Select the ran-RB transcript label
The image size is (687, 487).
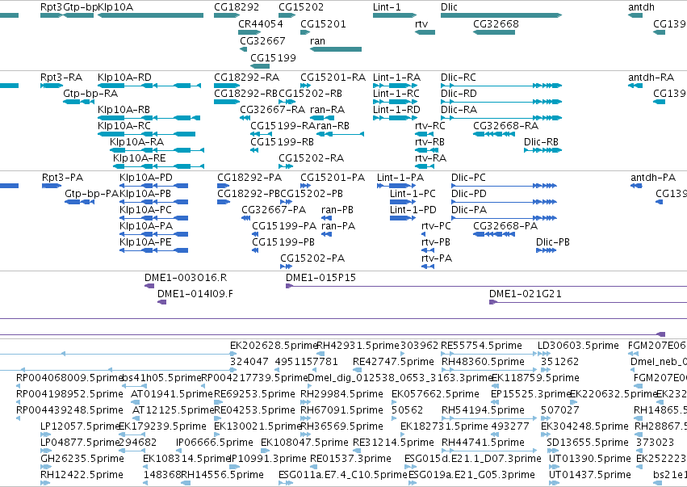tap(333, 126)
